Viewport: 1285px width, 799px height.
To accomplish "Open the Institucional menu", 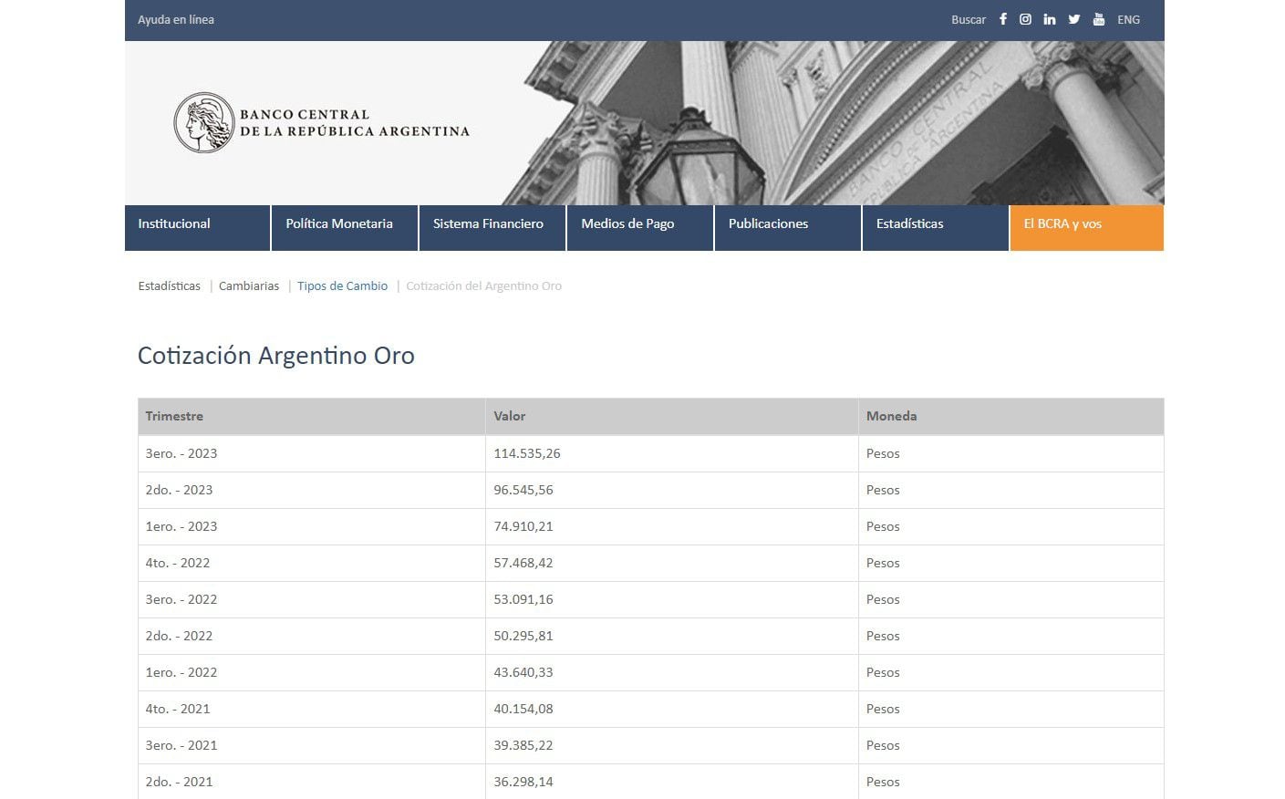I will 174,224.
